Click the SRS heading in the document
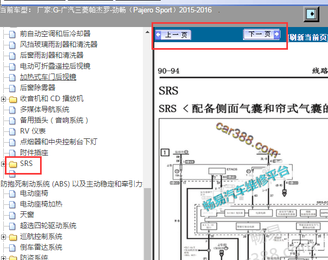Viewport: 328px width, 260px height. click(168, 91)
